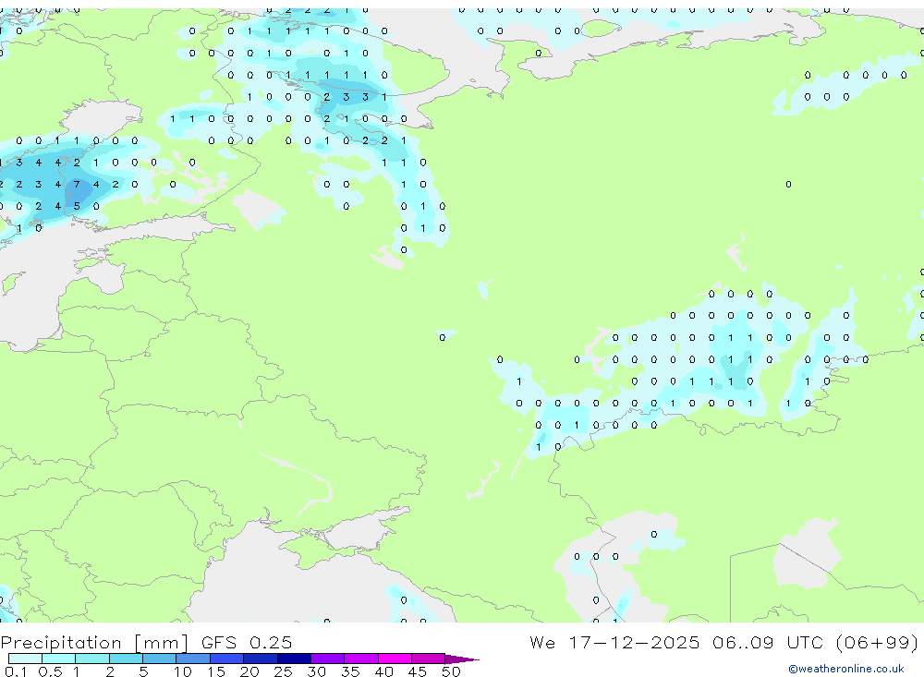Viewport: 924px width, 677px height.
Task: Click the '06..09' time range text
Action: (743, 642)
